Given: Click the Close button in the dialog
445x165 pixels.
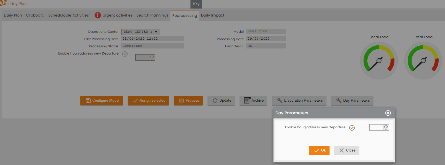Looking at the screenshot, I should click(347, 150).
